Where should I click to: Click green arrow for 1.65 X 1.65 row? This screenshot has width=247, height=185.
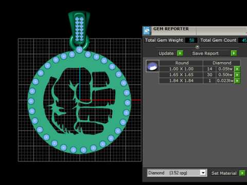tap(237, 75)
